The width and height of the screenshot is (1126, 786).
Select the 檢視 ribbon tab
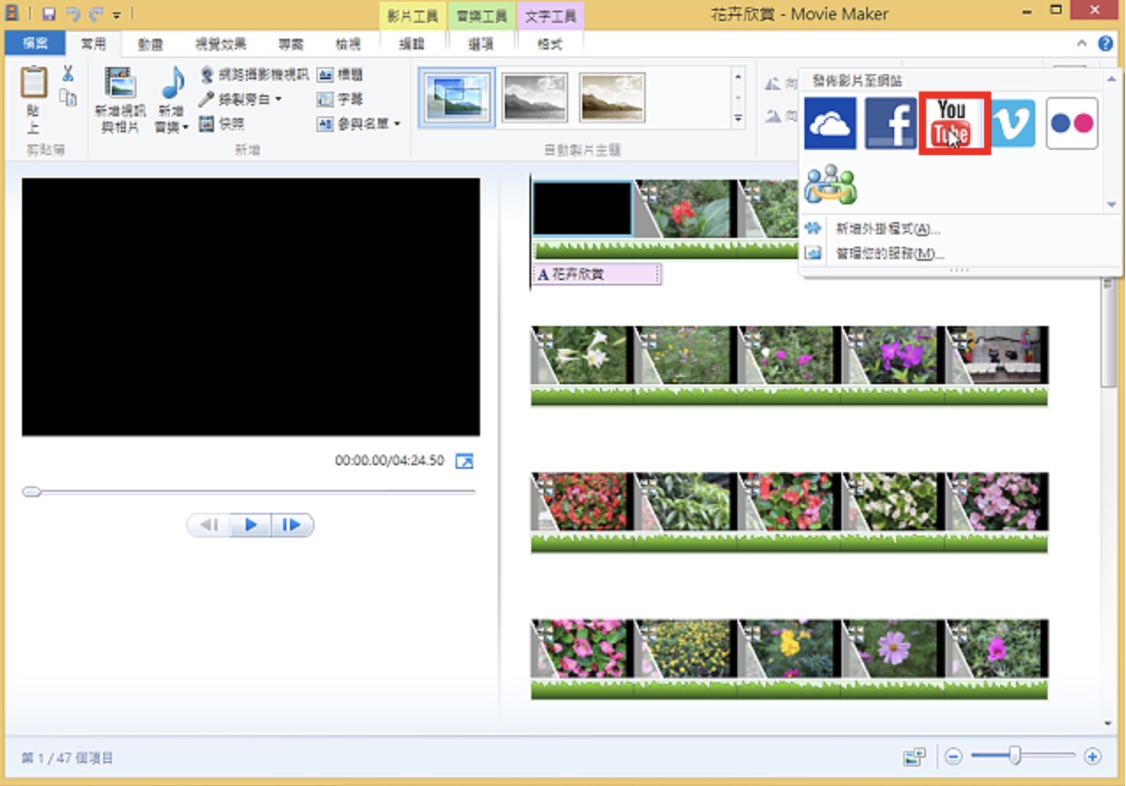coord(348,43)
